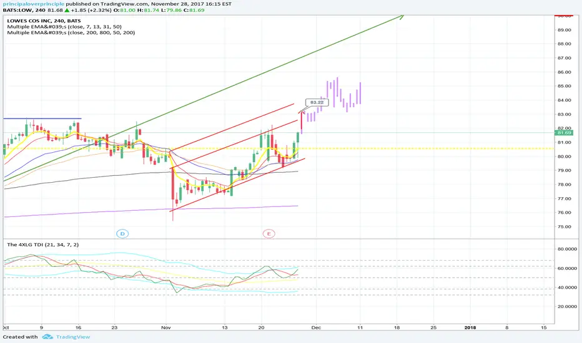
Task: Click the Created with footer text
Action: coord(21,337)
